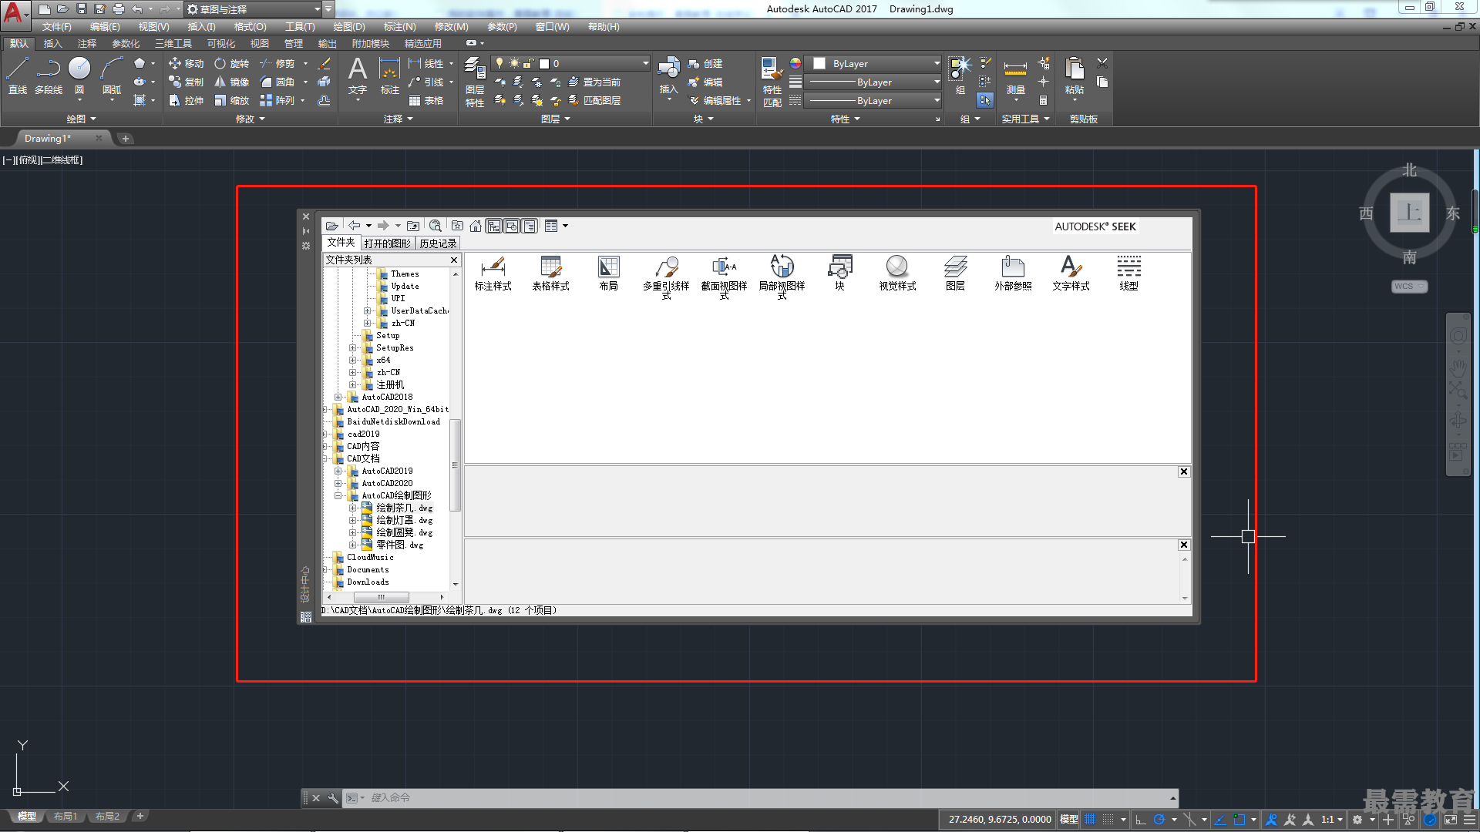This screenshot has width=1480, height=832.
Task: Click the 编辑属性 button
Action: point(715,100)
